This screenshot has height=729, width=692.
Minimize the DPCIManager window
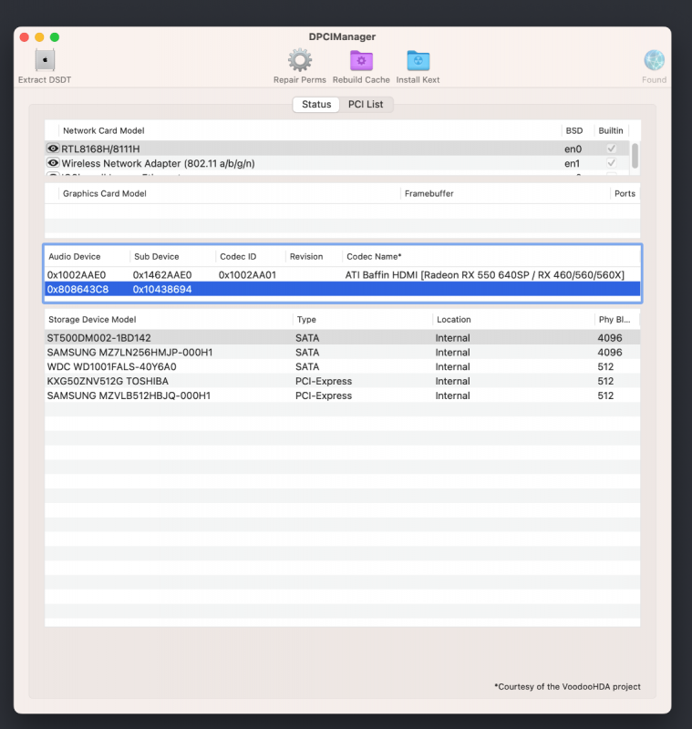click(39, 37)
